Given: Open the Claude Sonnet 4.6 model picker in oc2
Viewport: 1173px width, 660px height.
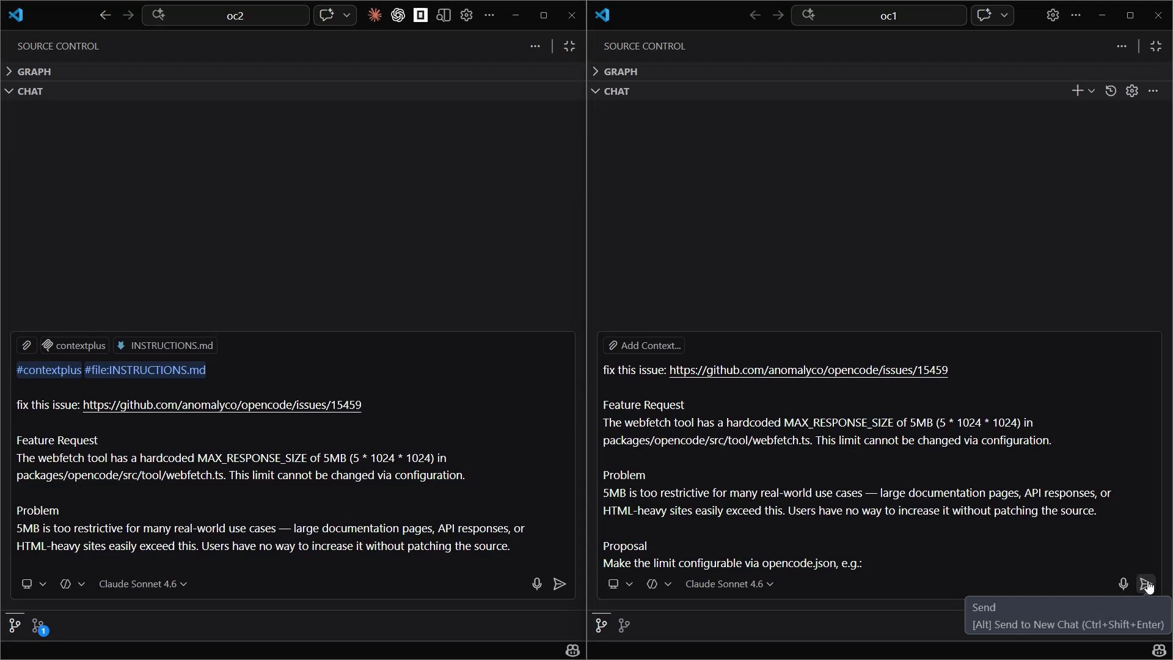Looking at the screenshot, I should click(x=143, y=584).
